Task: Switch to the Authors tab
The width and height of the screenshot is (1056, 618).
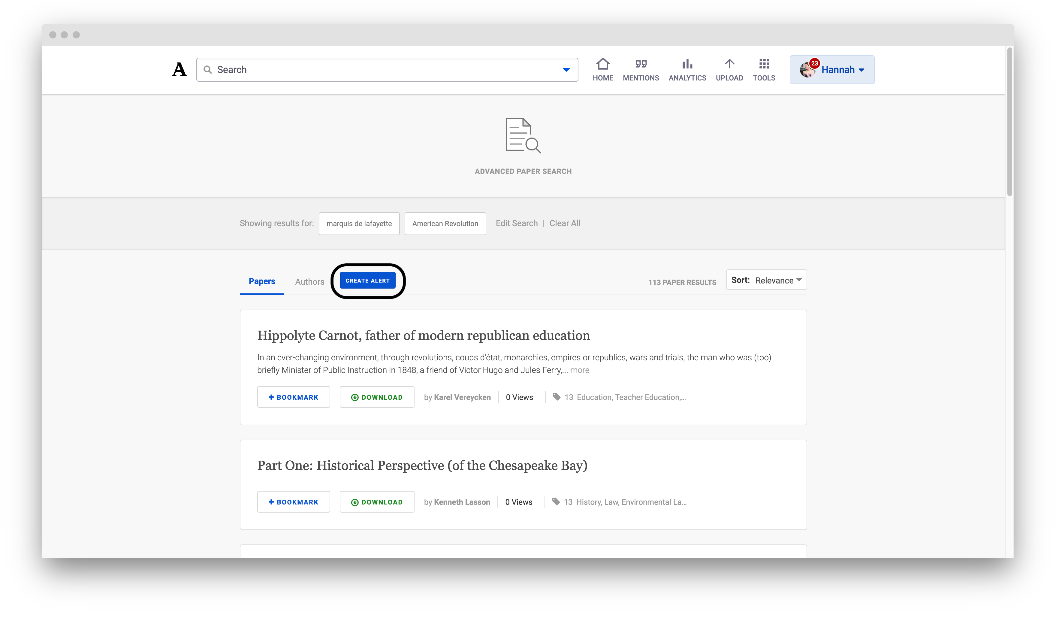Action: [x=309, y=281]
